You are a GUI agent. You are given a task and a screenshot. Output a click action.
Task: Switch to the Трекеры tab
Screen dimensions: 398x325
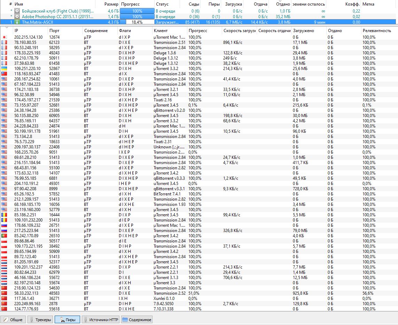(x=40, y=320)
